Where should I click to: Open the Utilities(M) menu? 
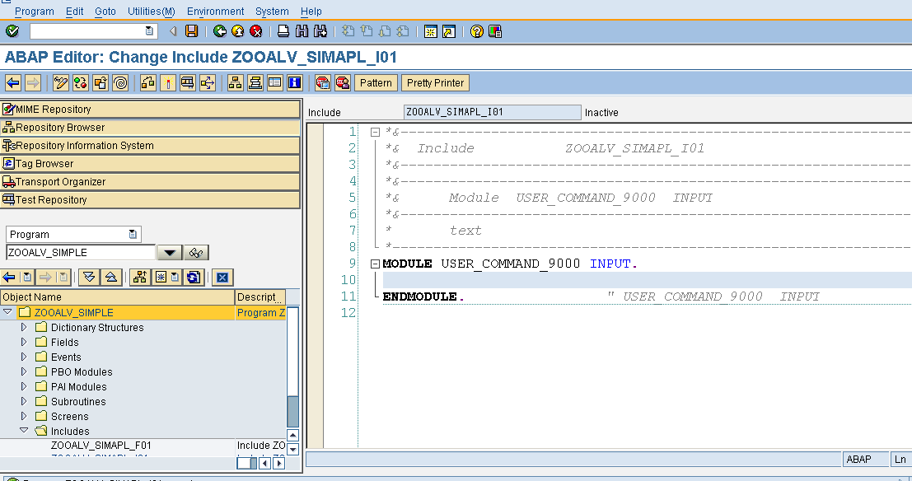[153, 12]
